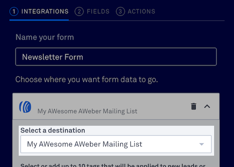This screenshot has height=167, width=234.
Task: Switch to the Integrations tab
Action: 45,11
